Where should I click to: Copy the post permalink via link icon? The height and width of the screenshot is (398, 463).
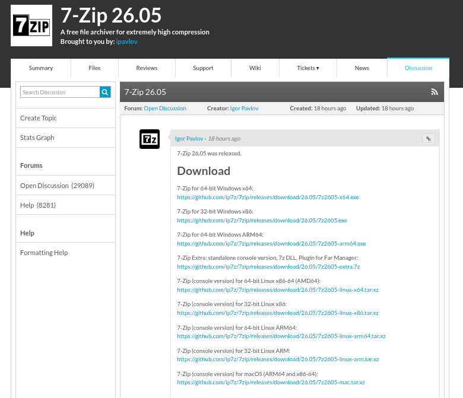click(x=428, y=138)
